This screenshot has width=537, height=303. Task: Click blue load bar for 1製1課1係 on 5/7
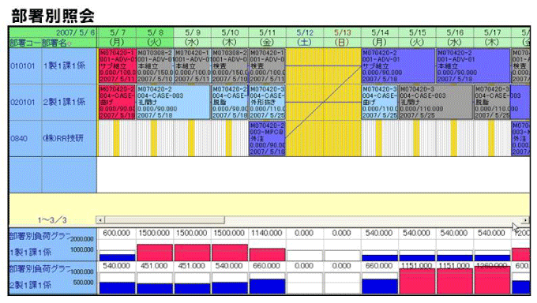(x=118, y=258)
